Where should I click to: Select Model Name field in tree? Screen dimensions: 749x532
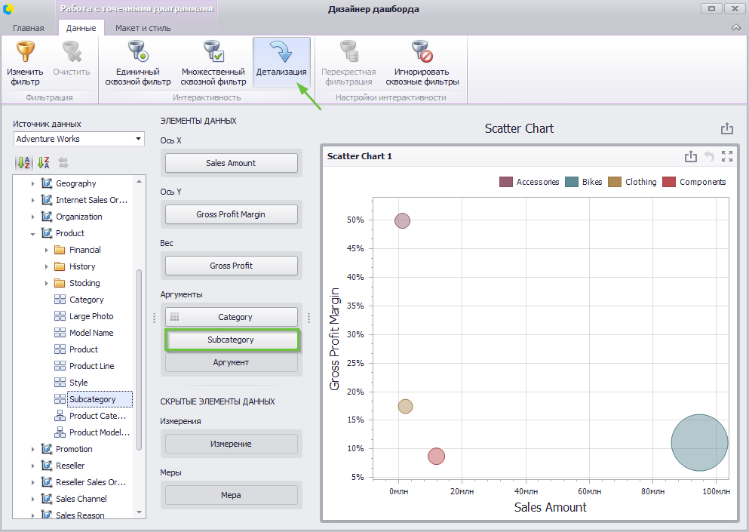pyautogui.click(x=91, y=333)
